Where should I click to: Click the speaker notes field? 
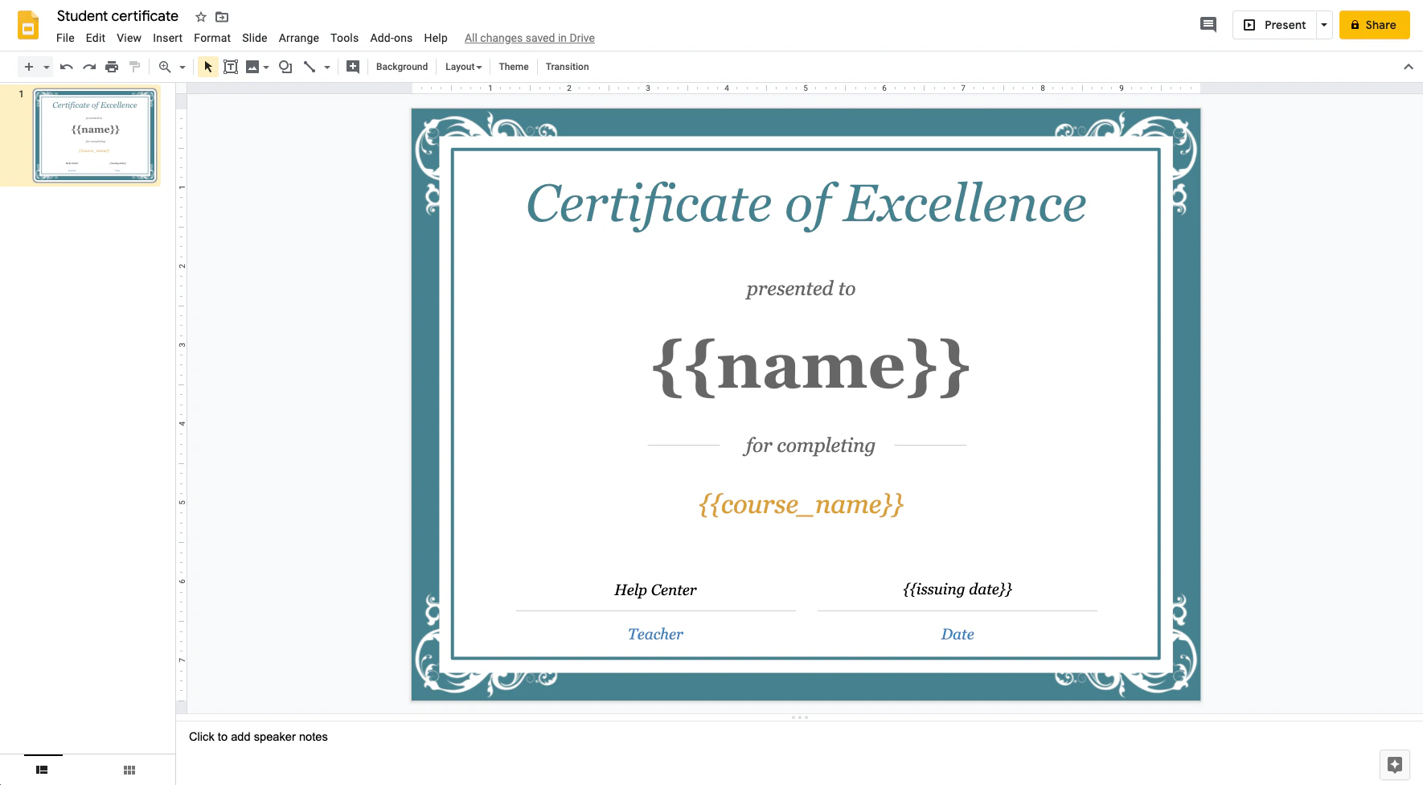pyautogui.click(x=258, y=737)
